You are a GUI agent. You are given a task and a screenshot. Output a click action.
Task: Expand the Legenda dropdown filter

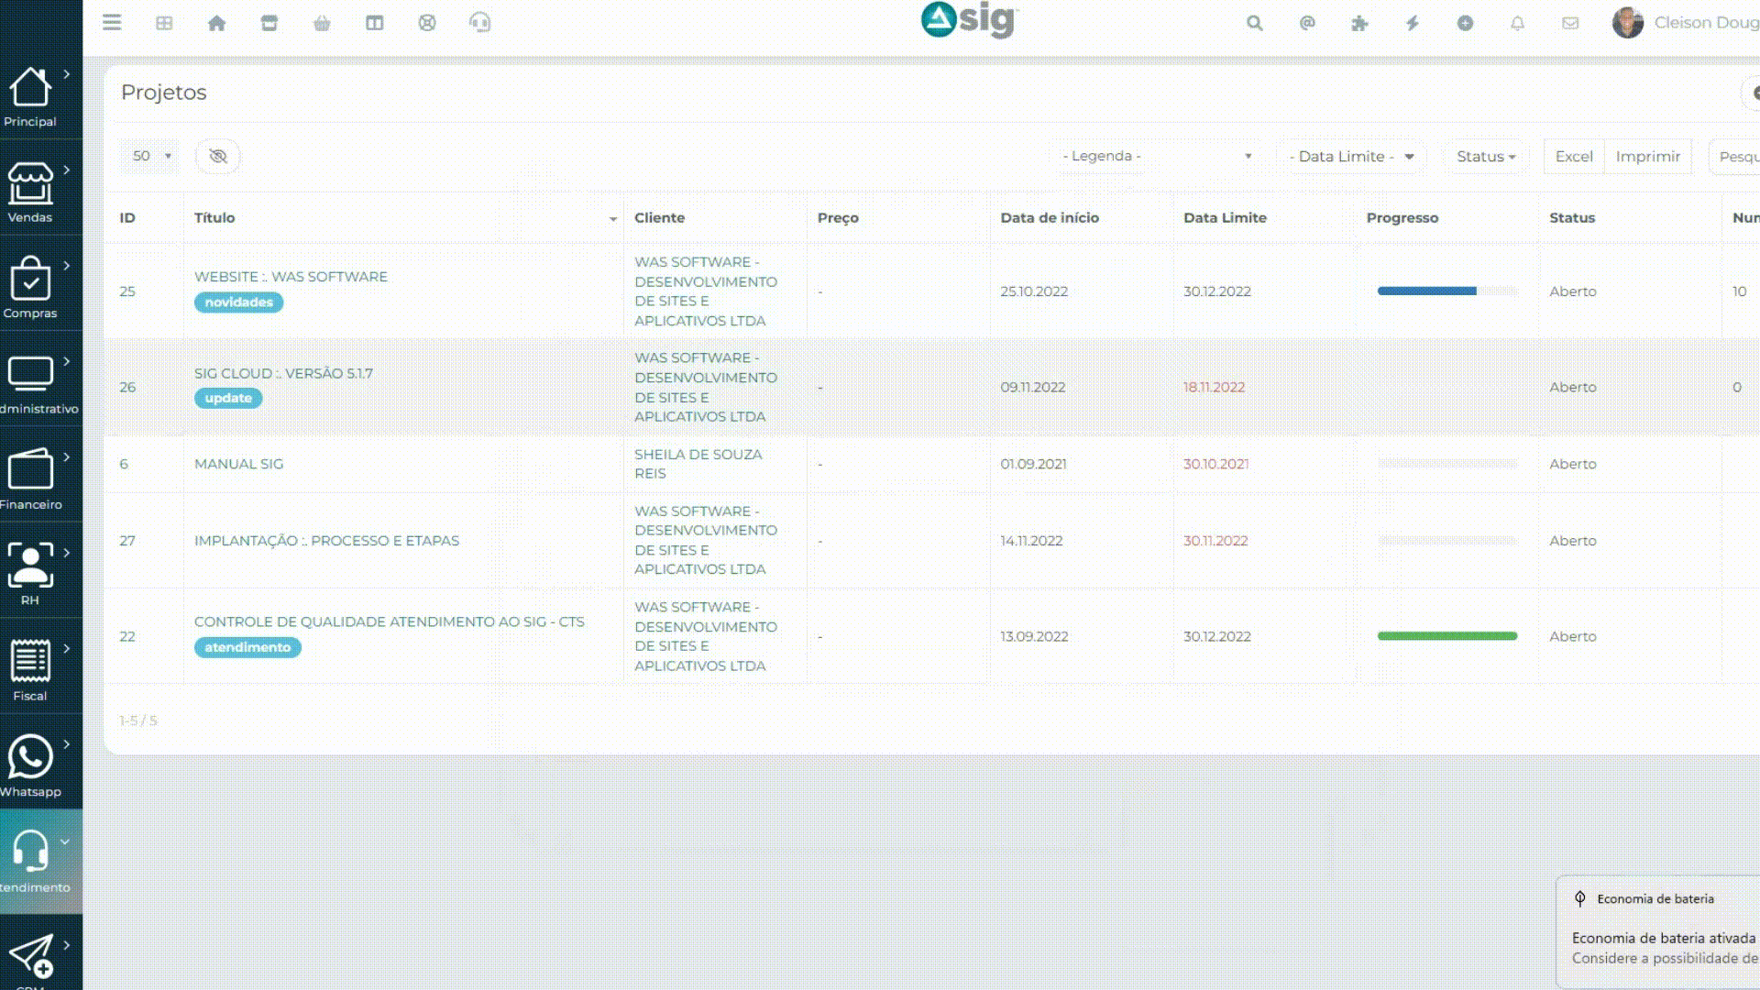[1156, 156]
